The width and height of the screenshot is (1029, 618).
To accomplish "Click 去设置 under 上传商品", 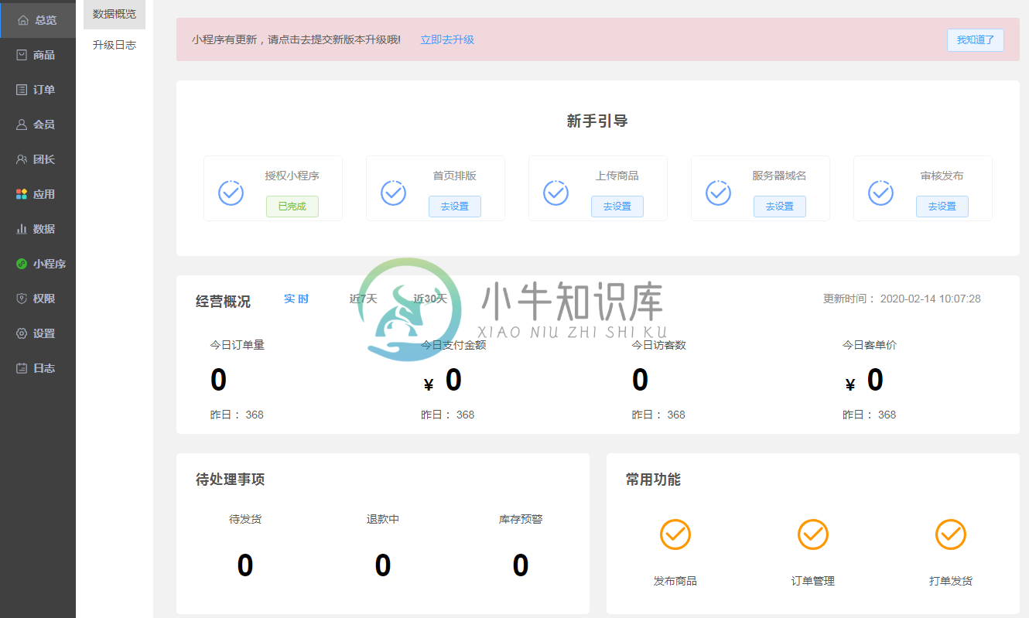I will 617,207.
